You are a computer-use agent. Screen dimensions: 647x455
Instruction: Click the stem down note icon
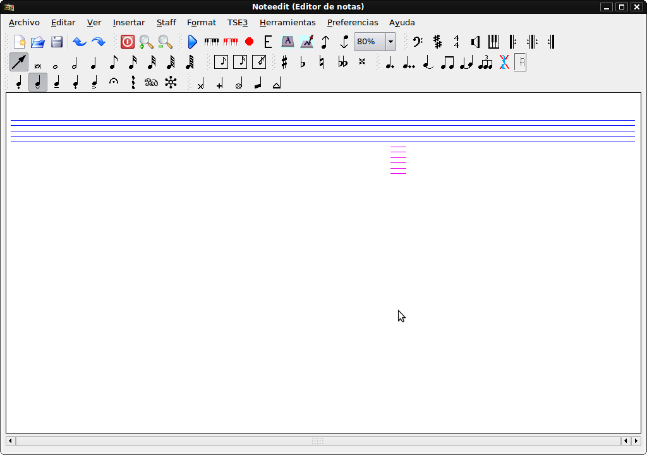coord(344,42)
